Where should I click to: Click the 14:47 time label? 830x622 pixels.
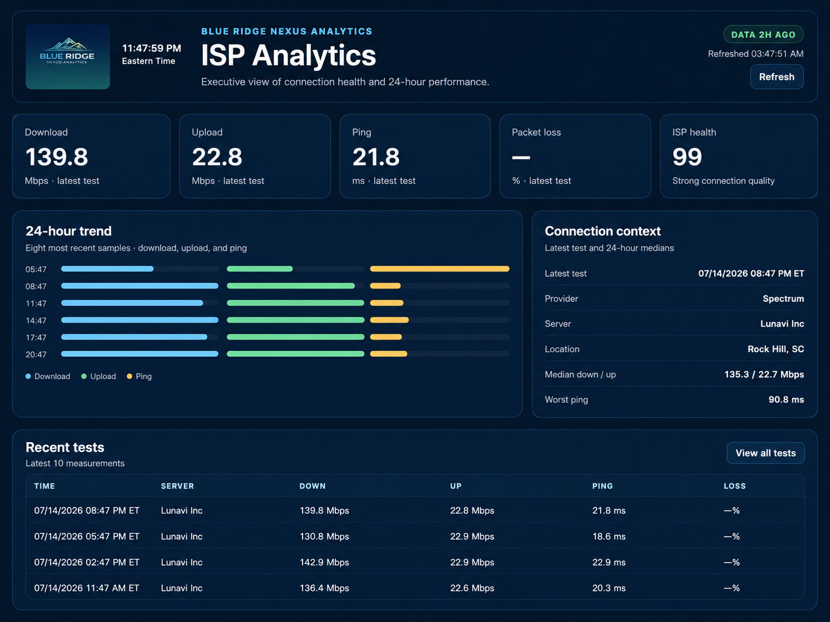click(36, 321)
